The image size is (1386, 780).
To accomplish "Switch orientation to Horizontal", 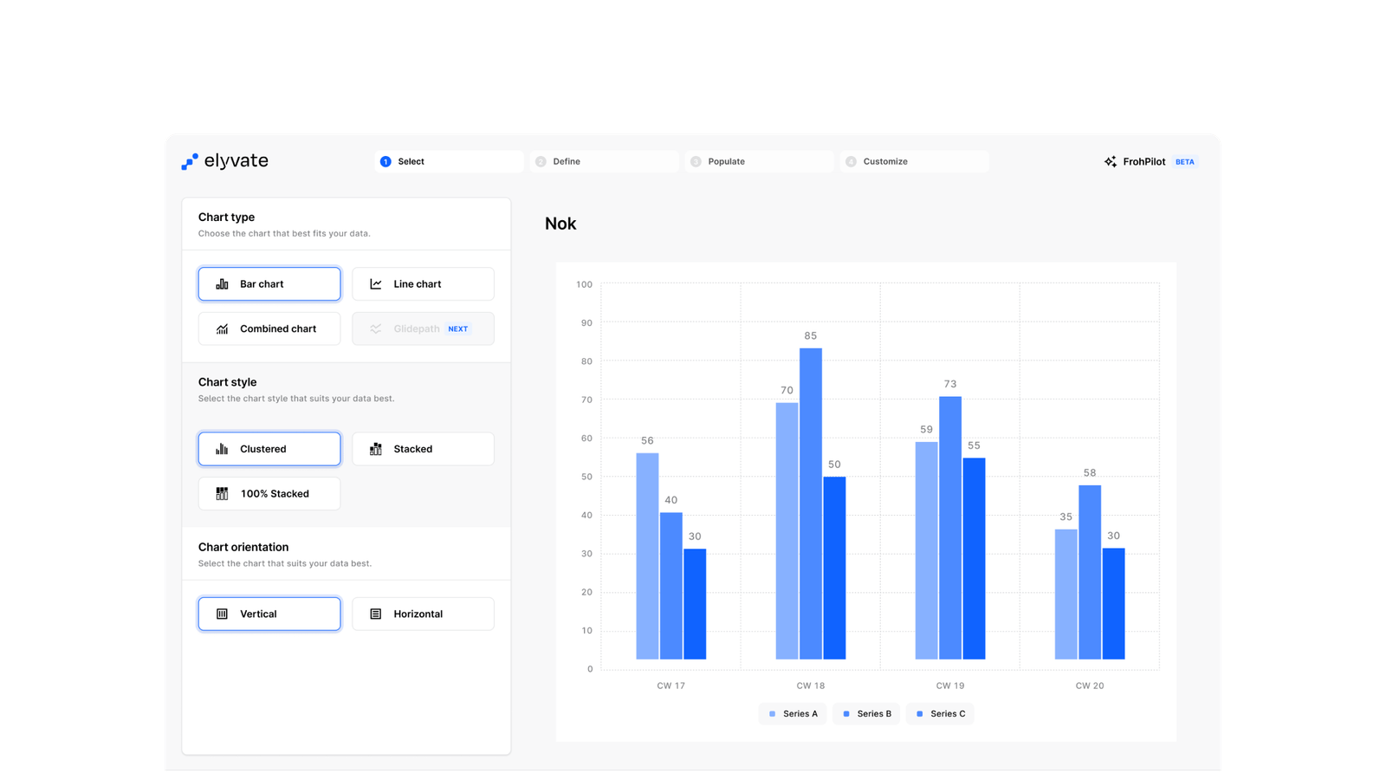I will (x=423, y=614).
